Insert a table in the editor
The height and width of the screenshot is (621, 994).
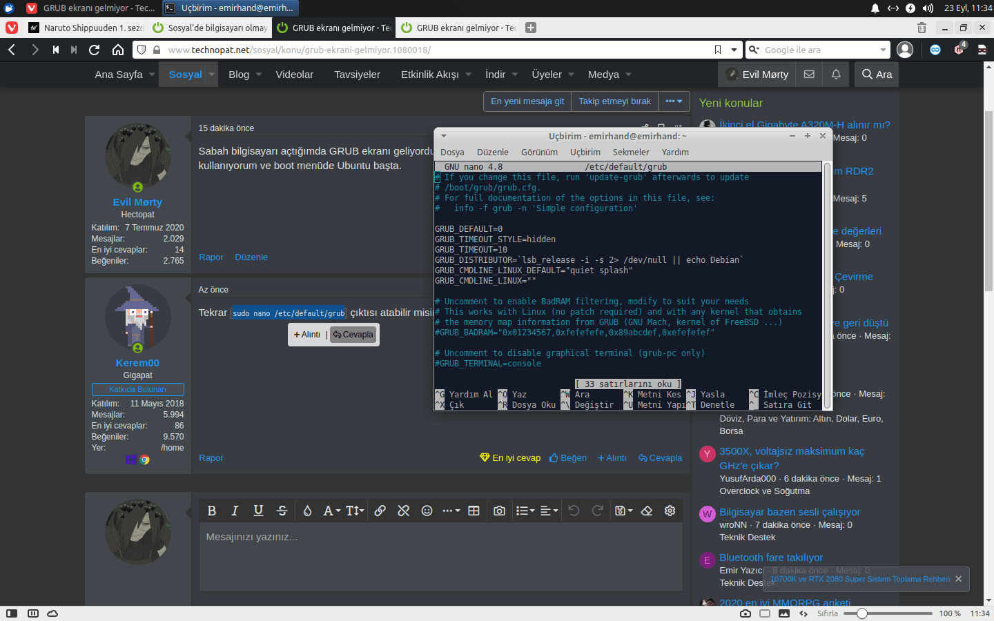[x=474, y=511]
